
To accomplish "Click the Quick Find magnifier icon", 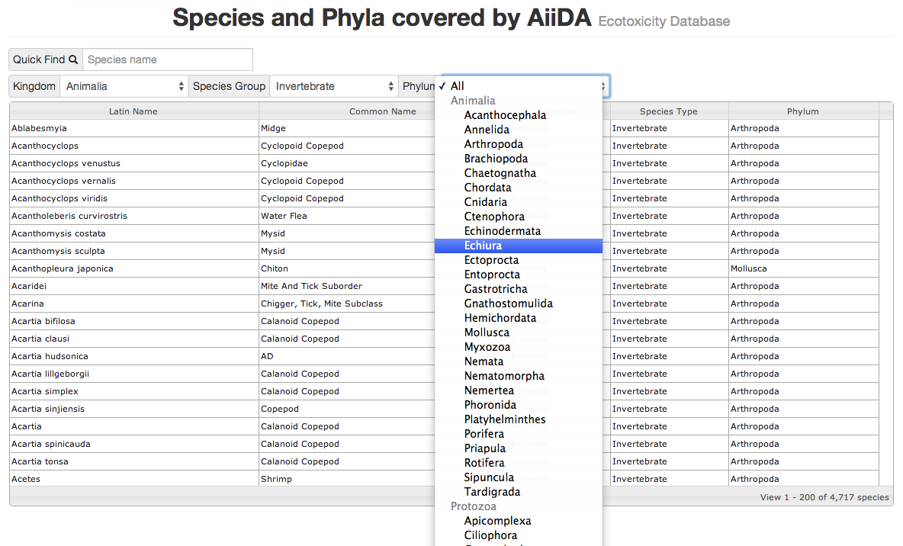I will pyautogui.click(x=73, y=59).
